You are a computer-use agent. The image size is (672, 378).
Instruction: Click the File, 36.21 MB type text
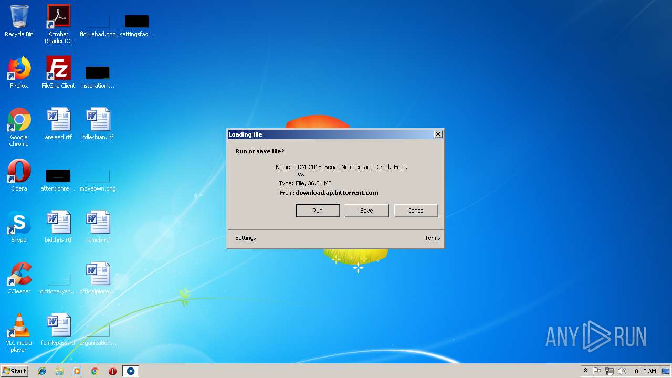pos(313,183)
